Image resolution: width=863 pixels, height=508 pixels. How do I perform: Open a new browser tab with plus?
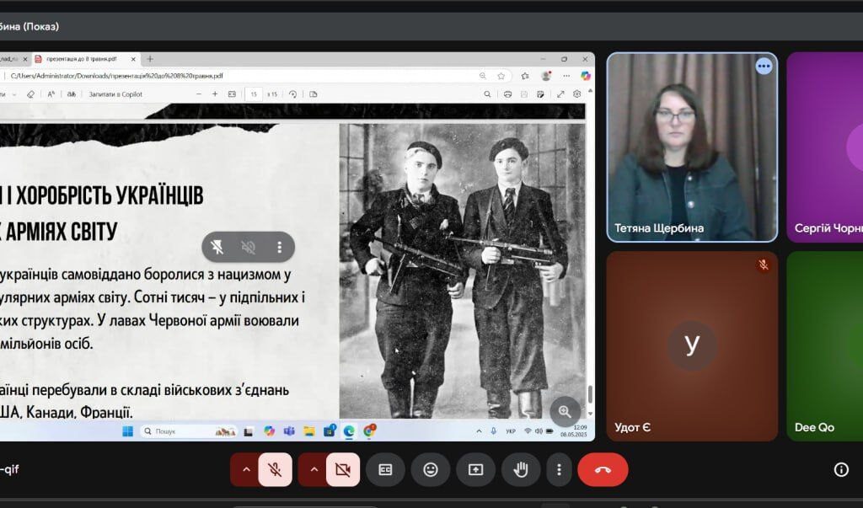tap(150, 59)
